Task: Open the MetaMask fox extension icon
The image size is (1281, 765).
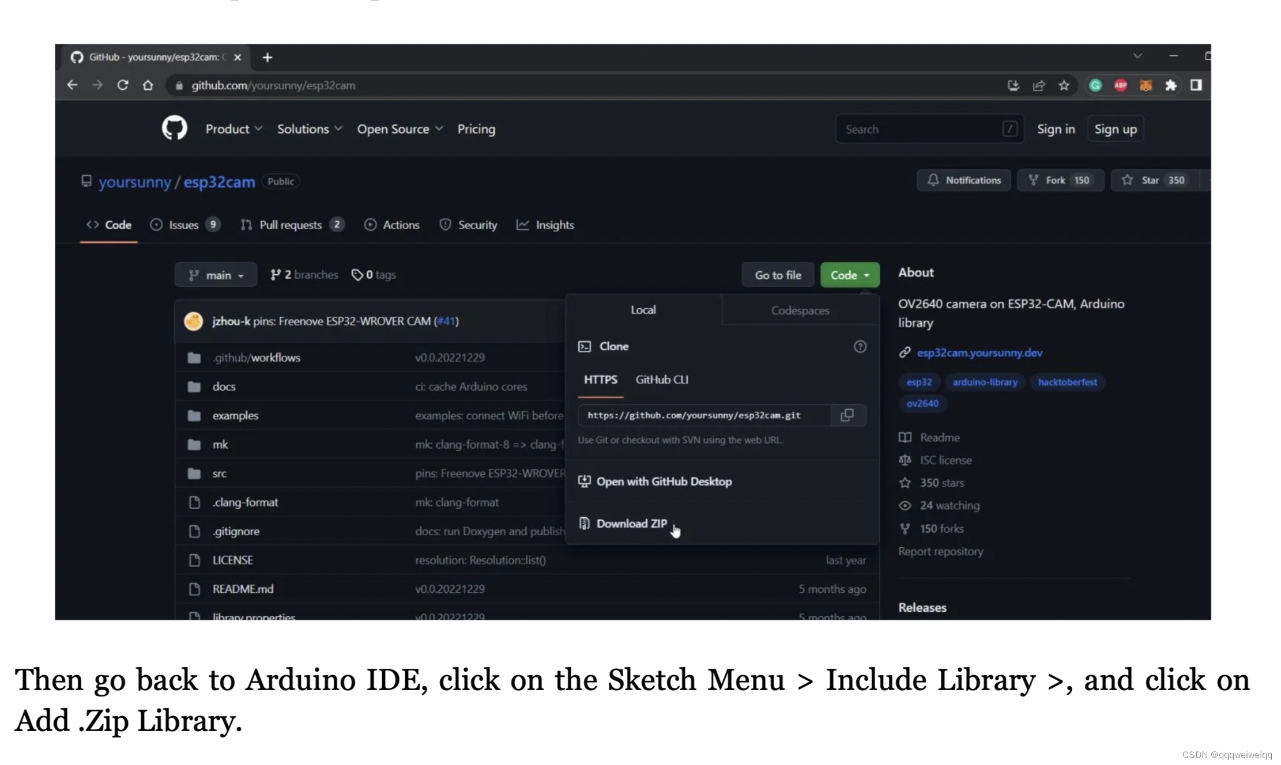Action: point(1146,85)
